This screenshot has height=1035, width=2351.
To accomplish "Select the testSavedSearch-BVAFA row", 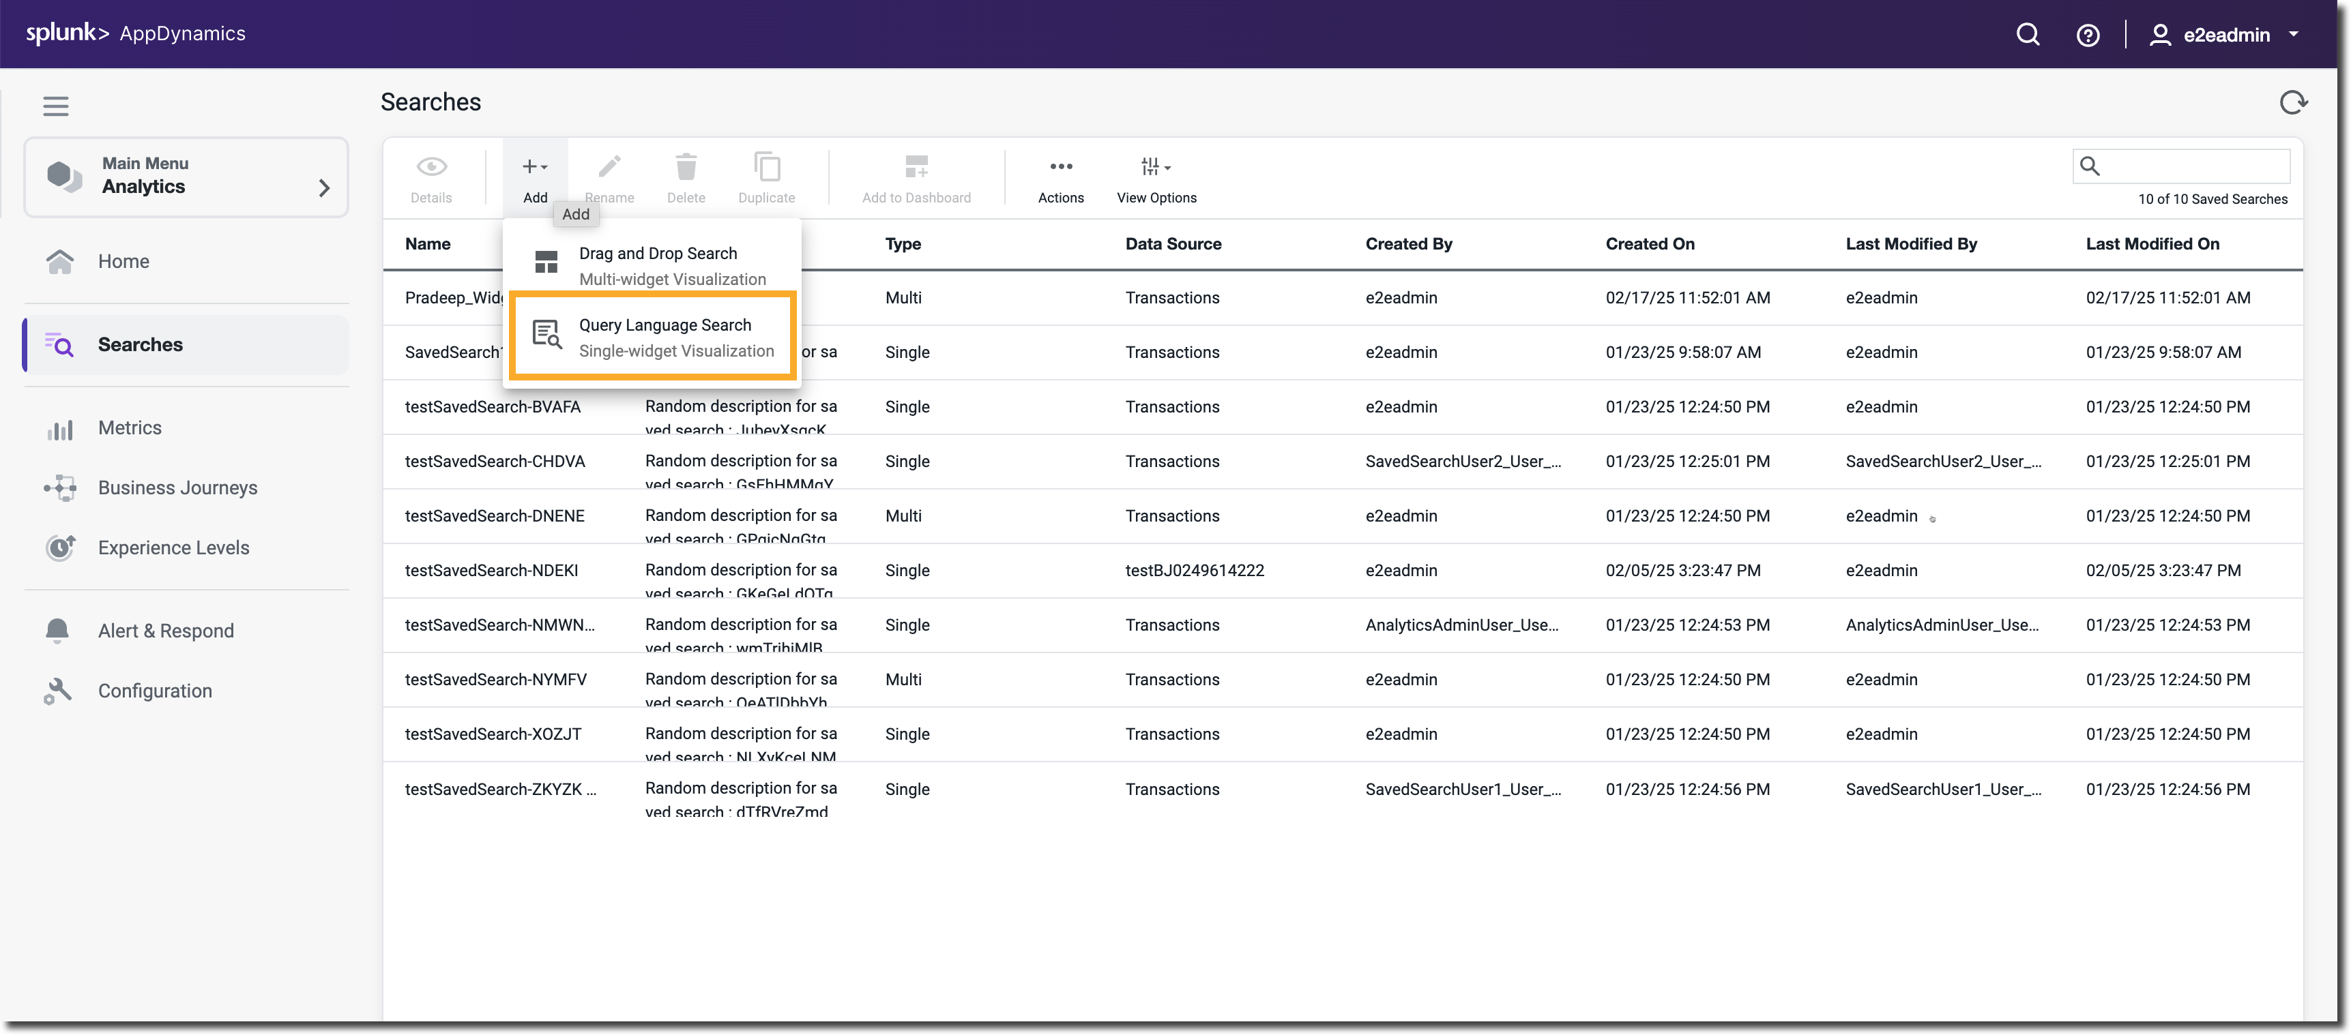I will [x=1343, y=408].
